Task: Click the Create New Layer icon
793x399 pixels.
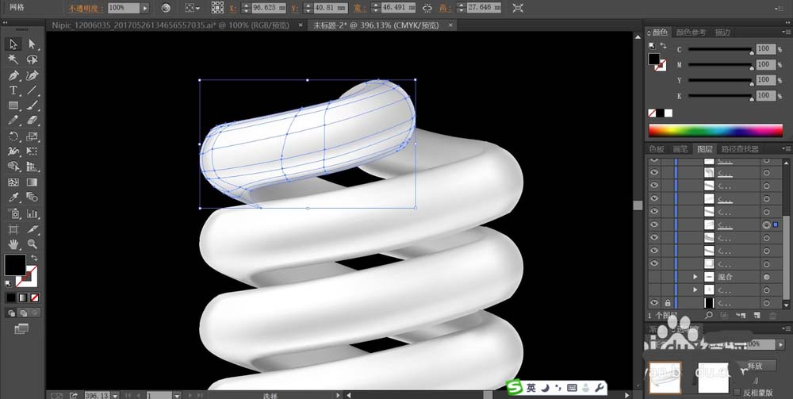Action: point(757,315)
